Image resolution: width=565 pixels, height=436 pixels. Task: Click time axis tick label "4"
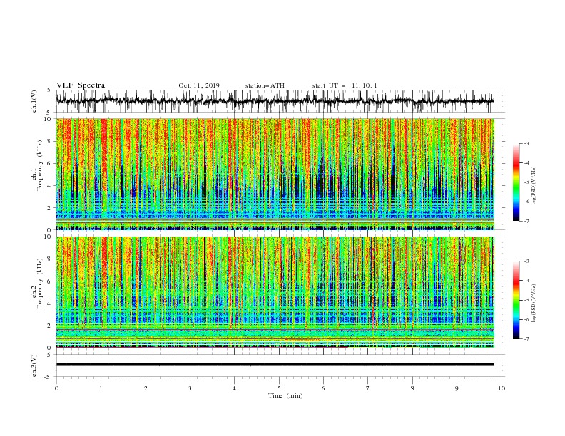coord(234,388)
